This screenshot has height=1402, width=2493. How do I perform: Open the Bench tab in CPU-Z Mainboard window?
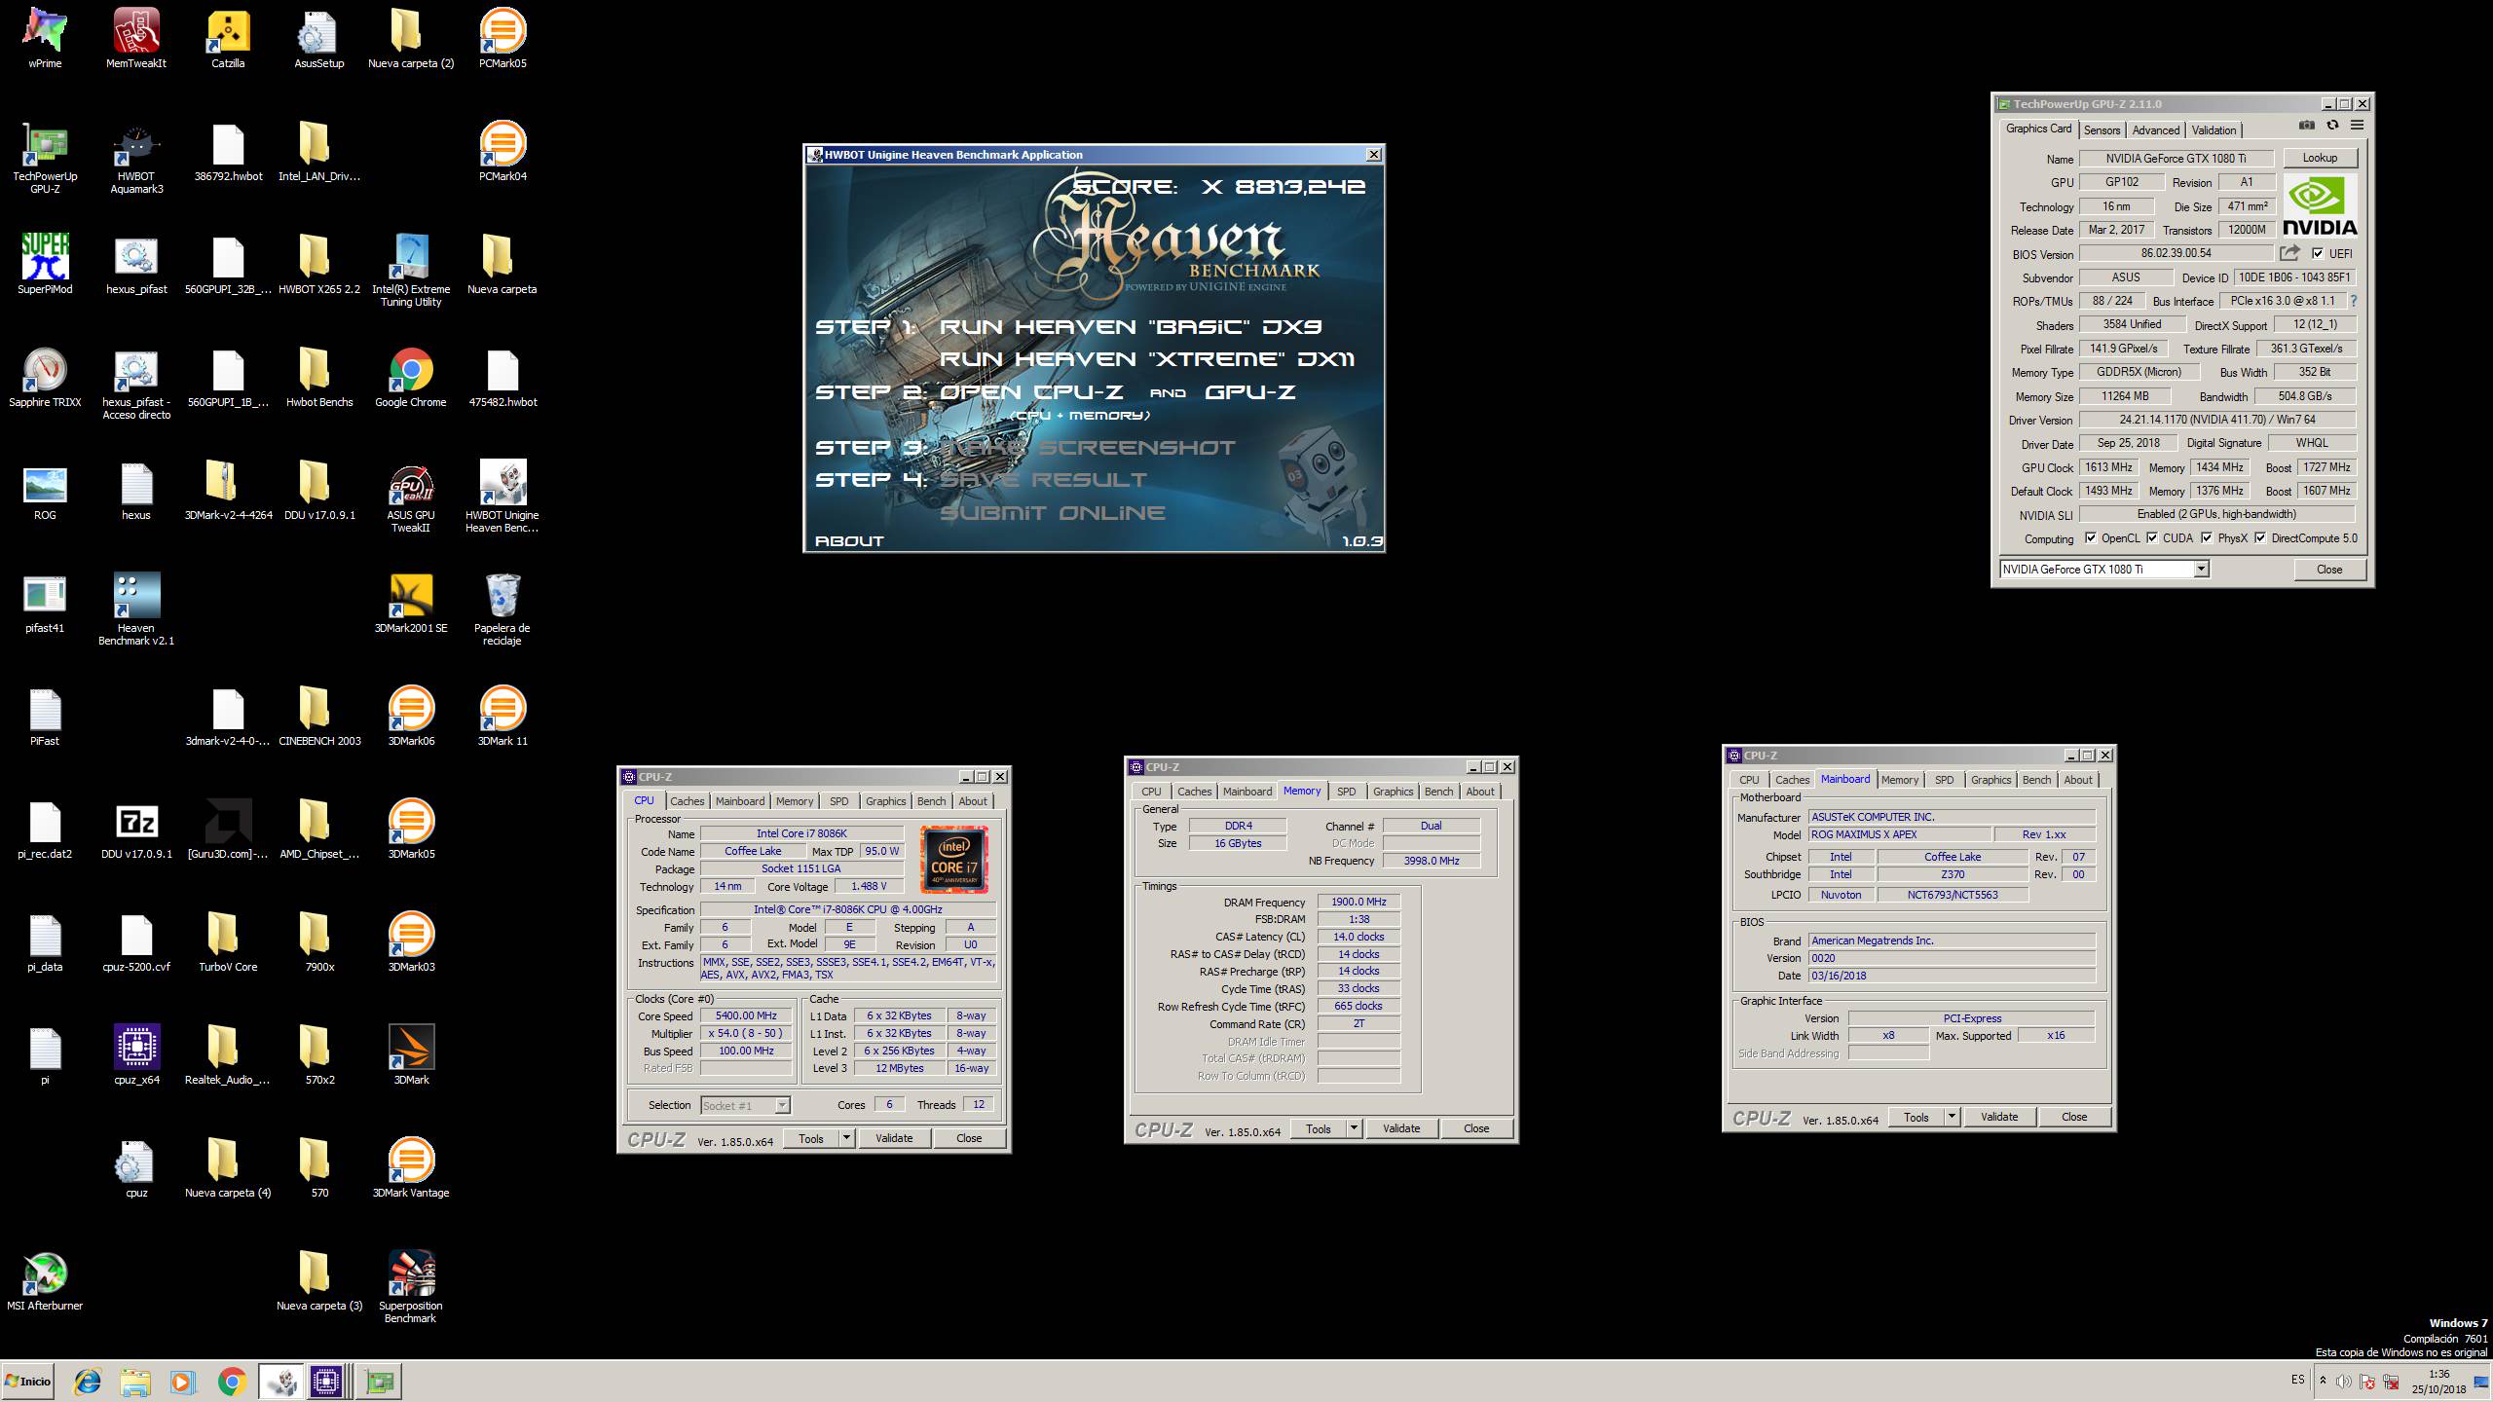pos(2036,780)
